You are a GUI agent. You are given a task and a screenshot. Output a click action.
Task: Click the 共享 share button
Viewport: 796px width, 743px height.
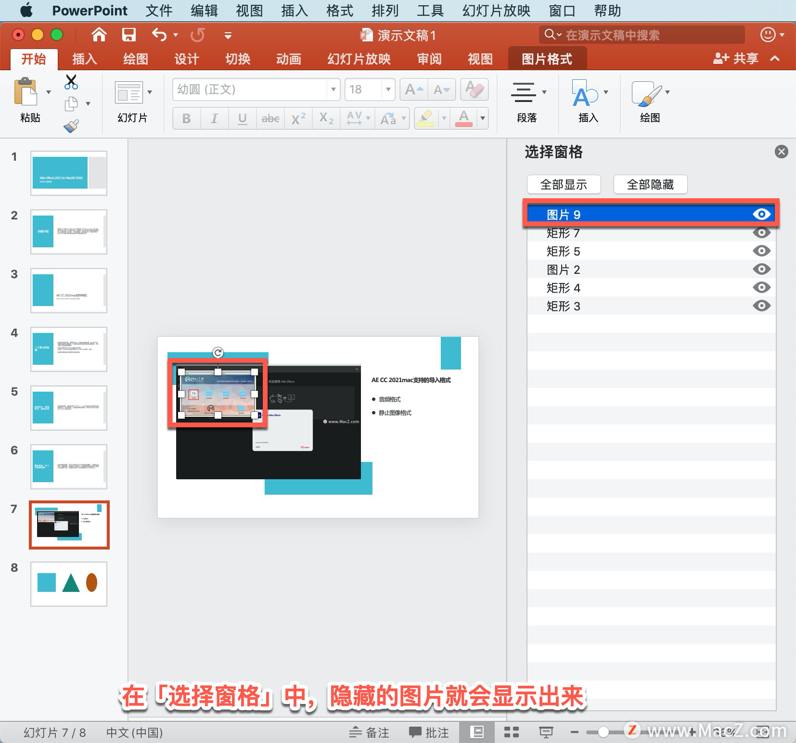(736, 59)
